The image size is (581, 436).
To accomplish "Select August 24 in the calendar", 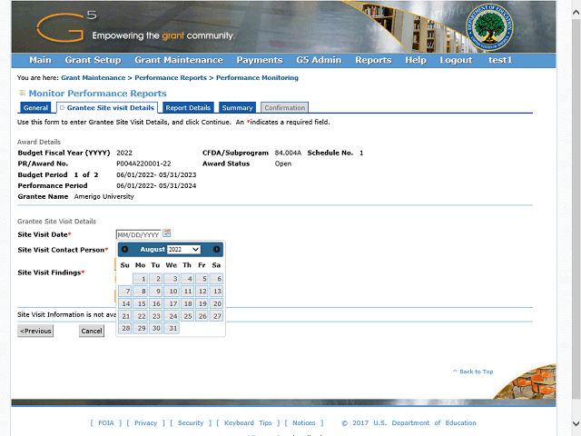I will 172,316.
